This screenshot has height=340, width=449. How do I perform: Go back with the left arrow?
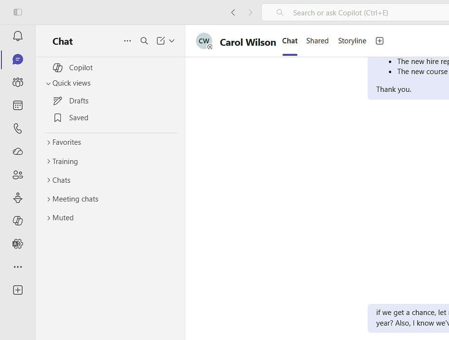coord(233,13)
